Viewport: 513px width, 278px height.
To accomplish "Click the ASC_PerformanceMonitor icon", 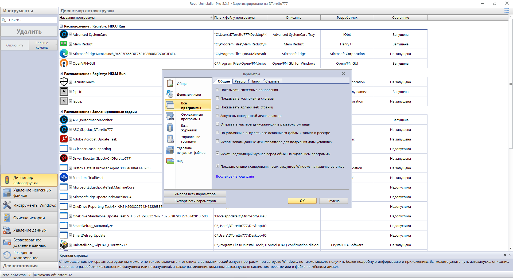I will 64,120.
